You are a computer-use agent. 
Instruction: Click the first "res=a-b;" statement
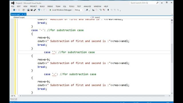pyautogui.click(x=44, y=37)
